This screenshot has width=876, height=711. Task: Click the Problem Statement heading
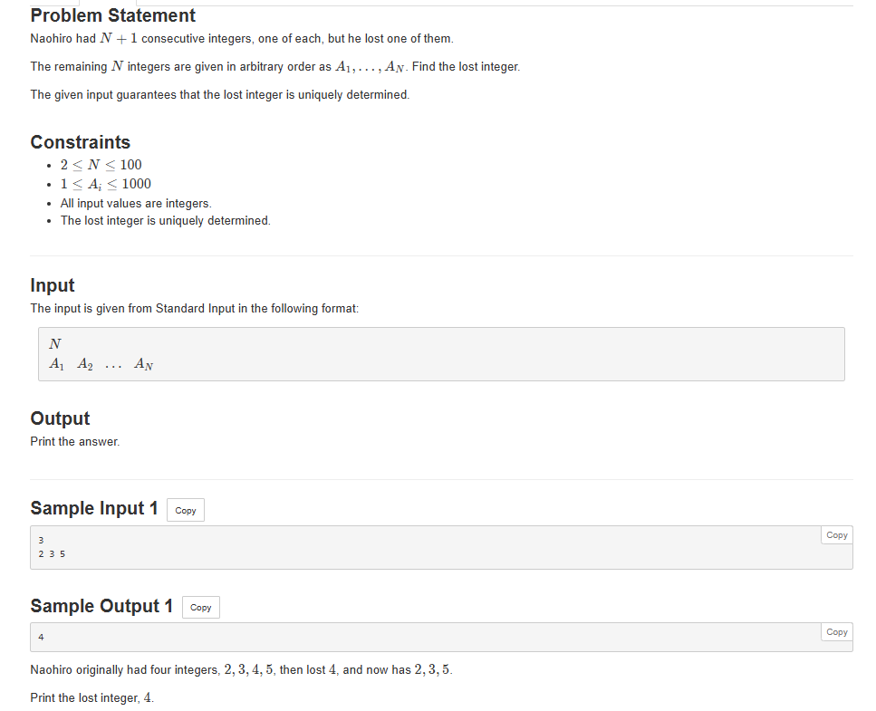[112, 15]
